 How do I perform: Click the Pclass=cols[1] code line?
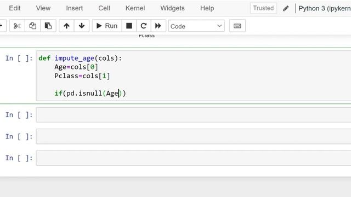82,76
